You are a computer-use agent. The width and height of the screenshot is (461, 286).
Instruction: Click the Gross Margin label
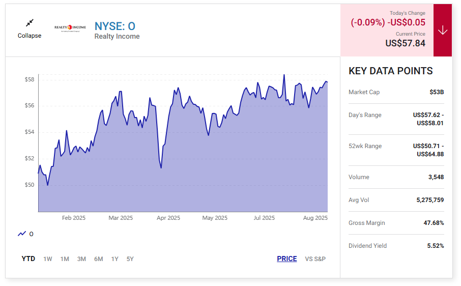pos(367,223)
